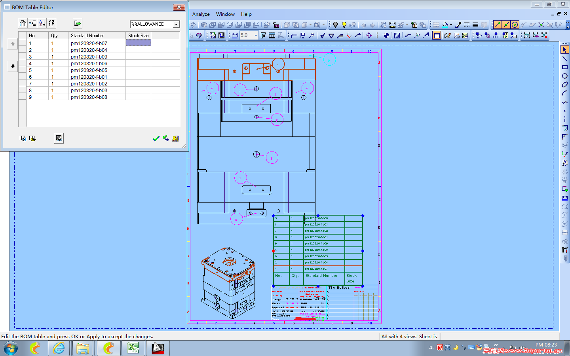Click the line weight thick lines icon
The width and height of the screenshot is (570, 356).
point(475,25)
